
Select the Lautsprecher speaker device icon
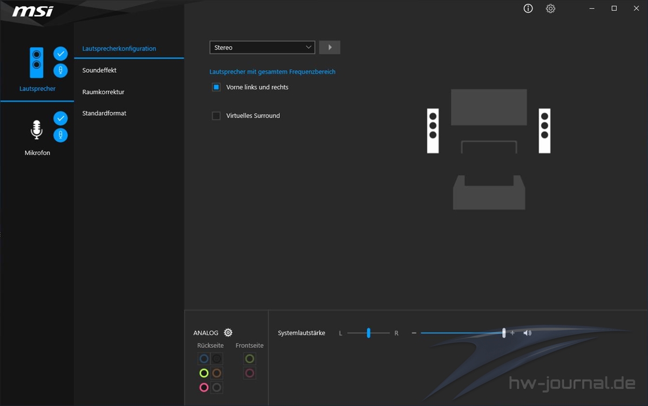coord(36,63)
